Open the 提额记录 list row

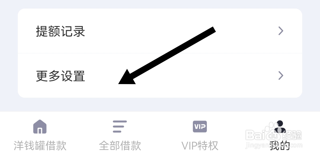(160, 31)
